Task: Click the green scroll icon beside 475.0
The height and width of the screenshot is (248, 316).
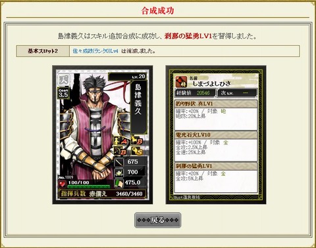Action: click(x=118, y=182)
